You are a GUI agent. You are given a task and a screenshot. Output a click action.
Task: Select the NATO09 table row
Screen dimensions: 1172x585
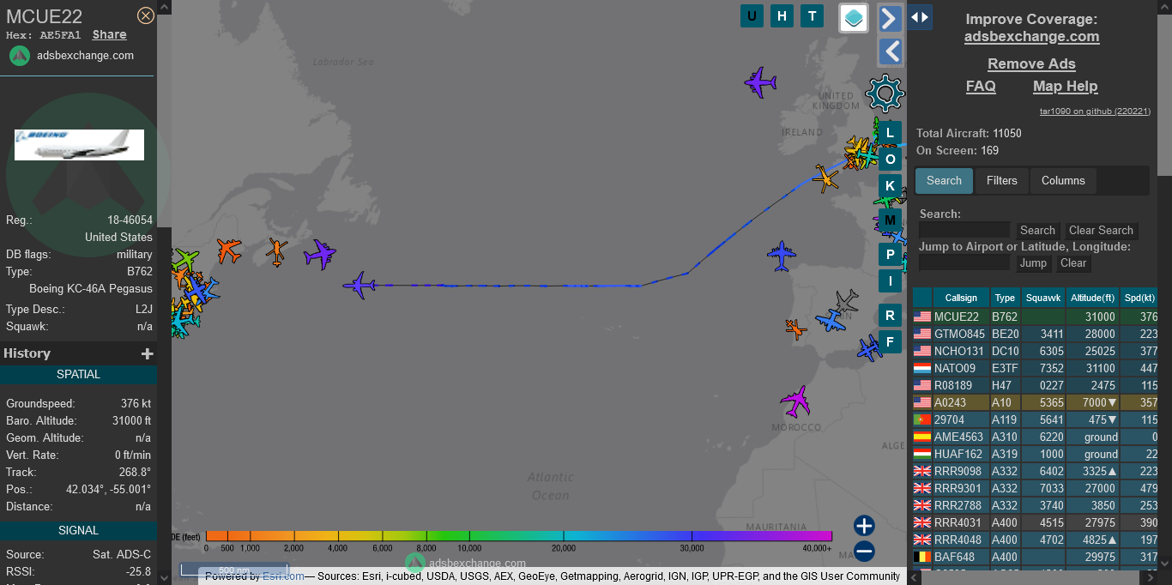[1035, 368]
